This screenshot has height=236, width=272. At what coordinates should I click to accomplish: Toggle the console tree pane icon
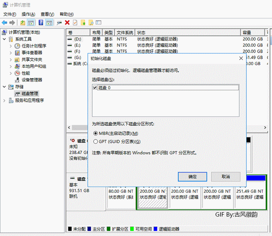(31, 23)
